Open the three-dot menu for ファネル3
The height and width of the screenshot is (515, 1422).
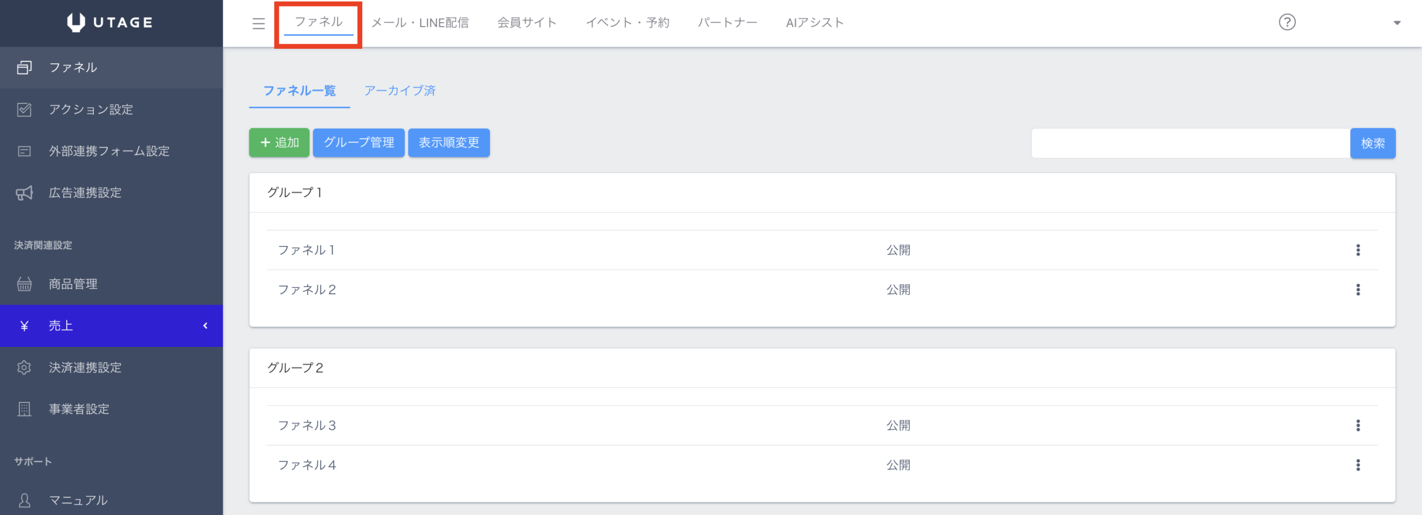click(1358, 426)
